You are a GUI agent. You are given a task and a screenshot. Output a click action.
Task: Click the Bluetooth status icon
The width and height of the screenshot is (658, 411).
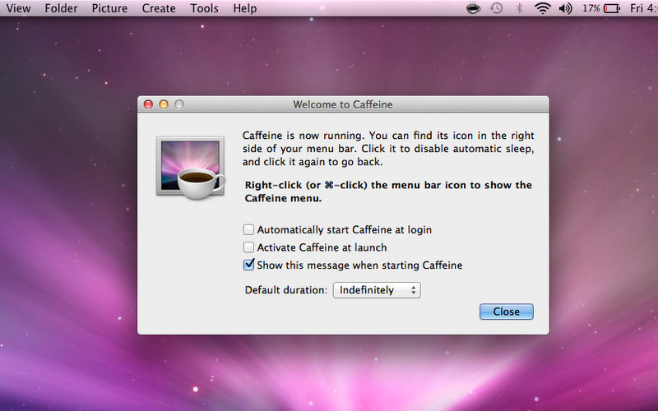pos(519,8)
